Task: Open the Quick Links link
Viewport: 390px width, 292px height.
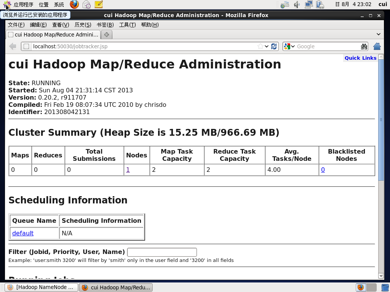Action: click(x=360, y=58)
